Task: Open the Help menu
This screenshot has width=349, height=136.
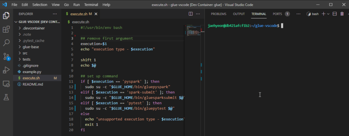Action: 106,5
